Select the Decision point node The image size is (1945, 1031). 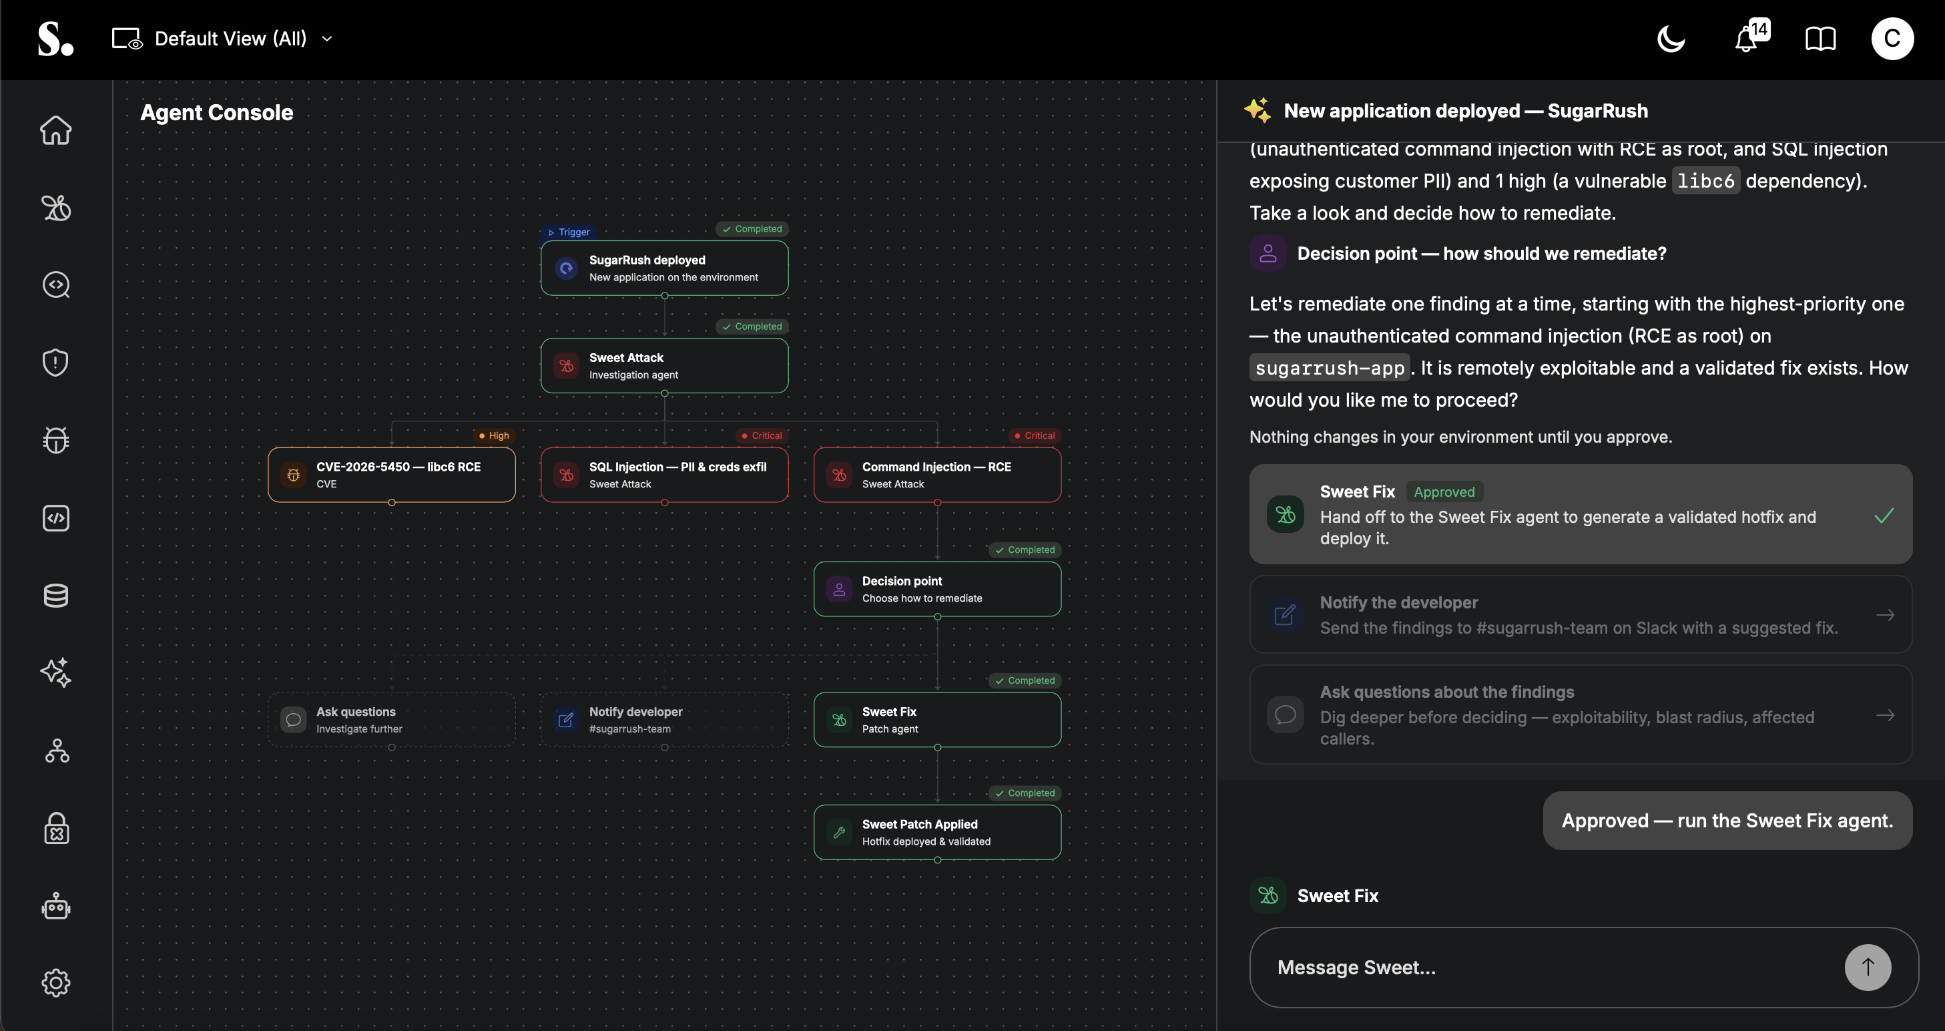pos(937,589)
